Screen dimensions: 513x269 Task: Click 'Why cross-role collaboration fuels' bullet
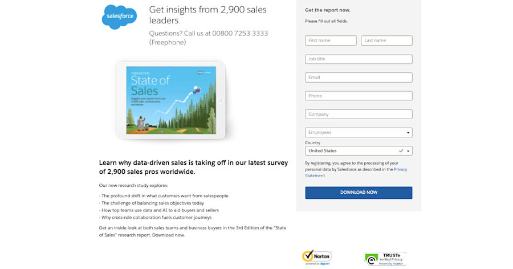(x=156, y=218)
